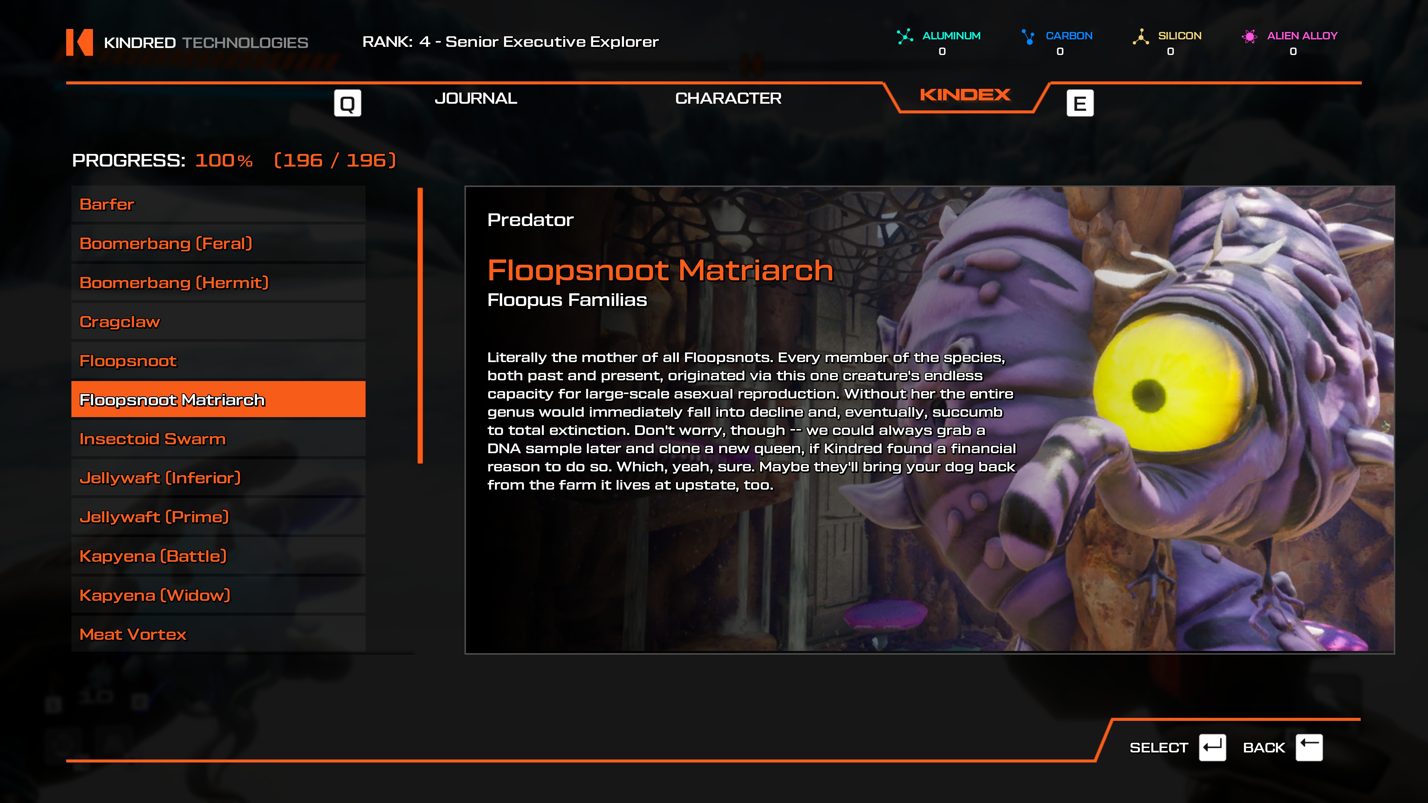
Task: Click the Alien Alloy resource icon
Action: pyautogui.click(x=1249, y=36)
